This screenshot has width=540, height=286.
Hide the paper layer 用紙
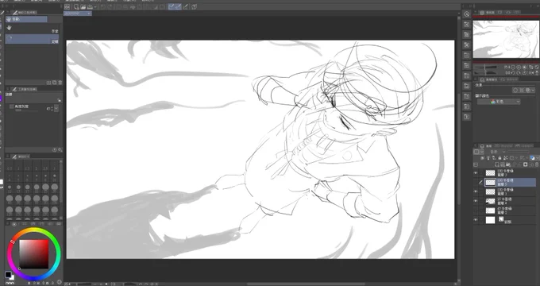click(x=476, y=220)
